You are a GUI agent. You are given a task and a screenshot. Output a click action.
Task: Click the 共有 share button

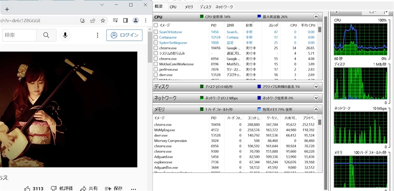pos(89,188)
